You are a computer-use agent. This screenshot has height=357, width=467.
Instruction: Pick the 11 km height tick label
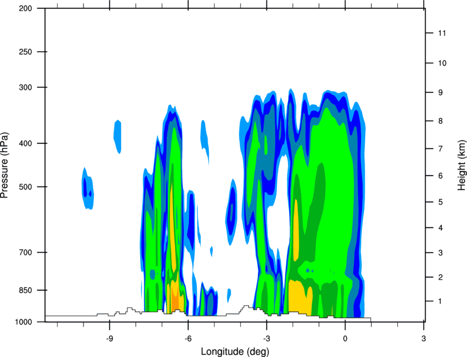click(442, 33)
